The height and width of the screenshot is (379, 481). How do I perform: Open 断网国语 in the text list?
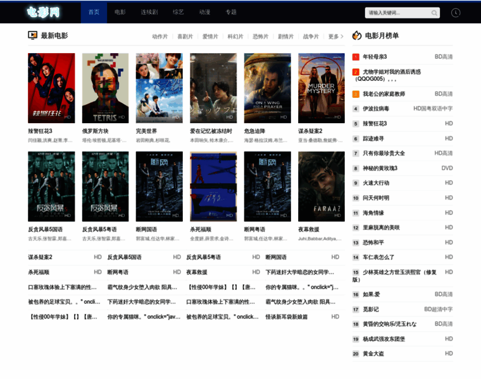coord(276,257)
